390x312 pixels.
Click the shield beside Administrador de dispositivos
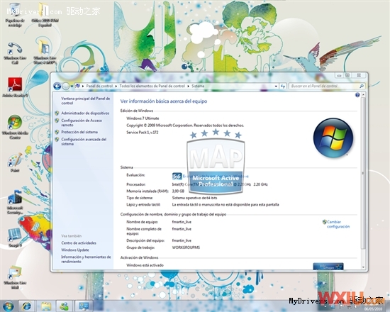(57, 113)
